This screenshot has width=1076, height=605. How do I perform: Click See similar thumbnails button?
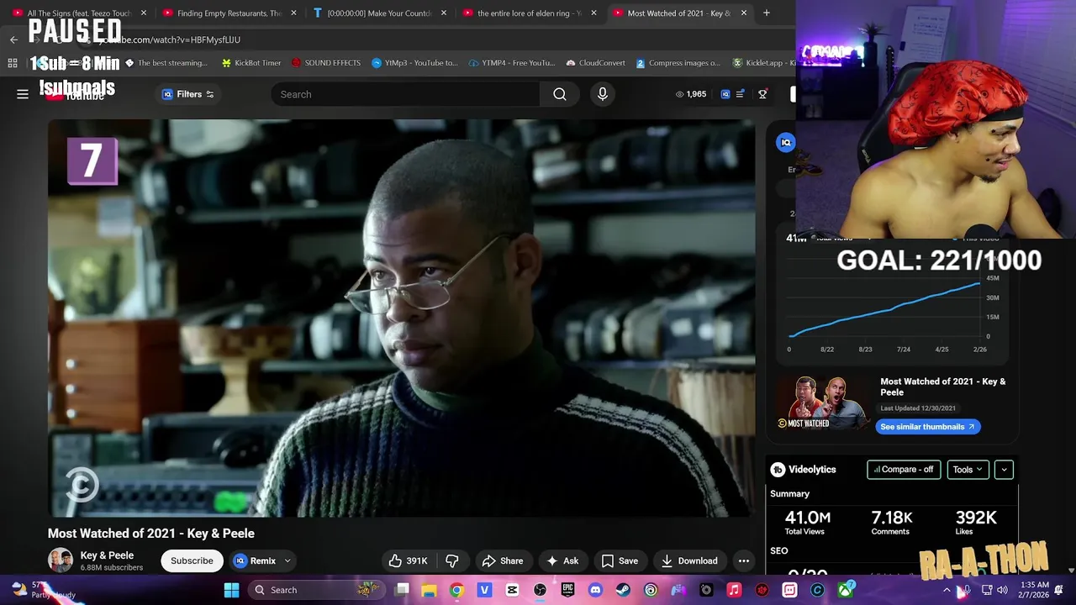(927, 427)
